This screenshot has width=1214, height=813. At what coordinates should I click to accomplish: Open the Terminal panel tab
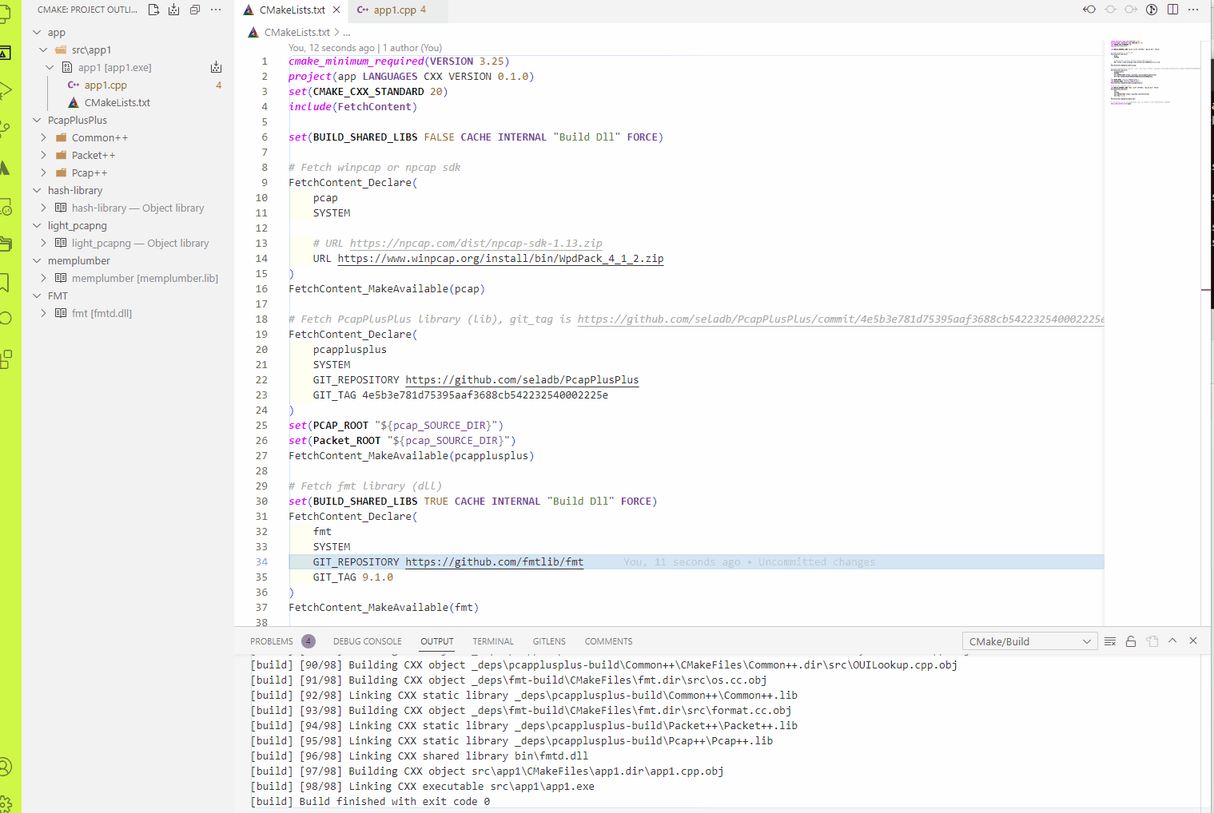click(493, 641)
